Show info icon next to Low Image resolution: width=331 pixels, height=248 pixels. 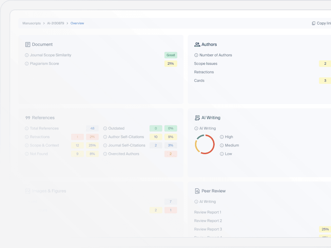click(x=222, y=154)
